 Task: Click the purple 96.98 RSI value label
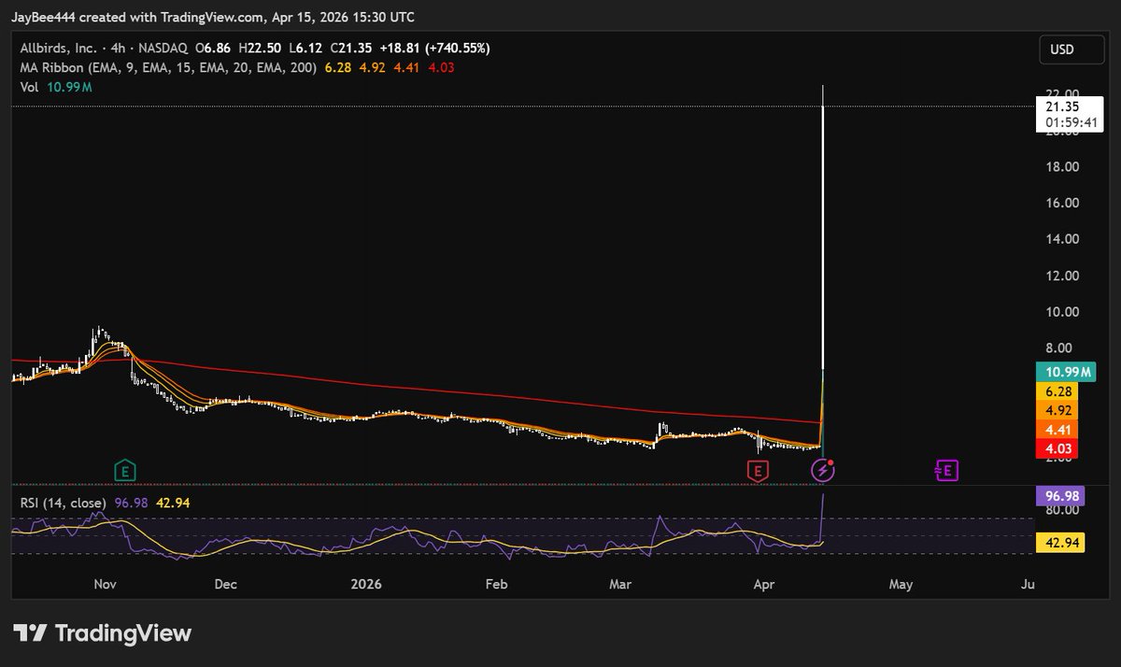tap(1060, 495)
